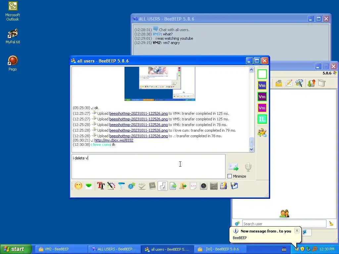Click the camera screenshot icon
The image size is (339, 254).
click(x=204, y=186)
